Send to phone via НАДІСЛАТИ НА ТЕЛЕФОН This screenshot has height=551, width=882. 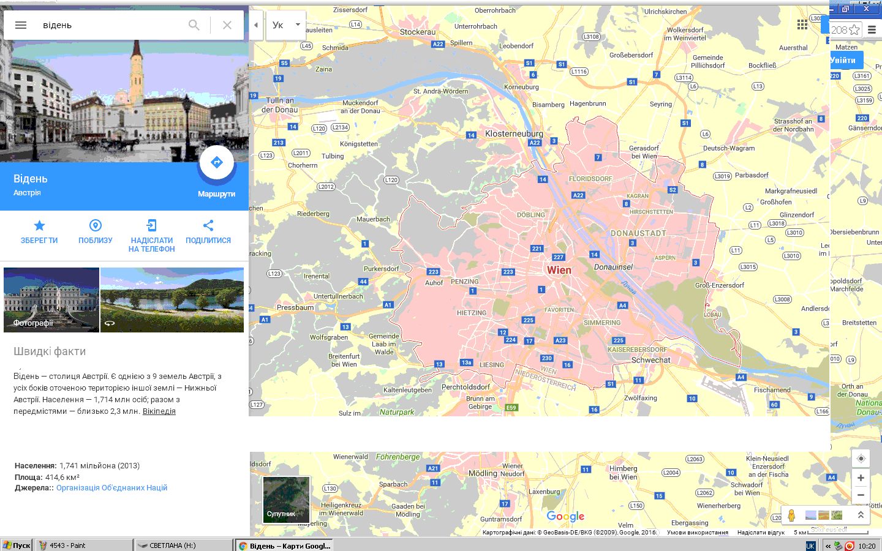[x=152, y=236]
